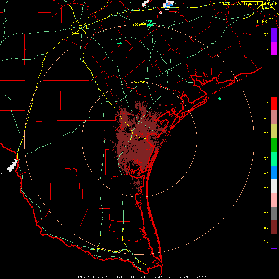The height and width of the screenshot is (279, 279).
Task: Click the HHC product label
Action: point(272,19)
